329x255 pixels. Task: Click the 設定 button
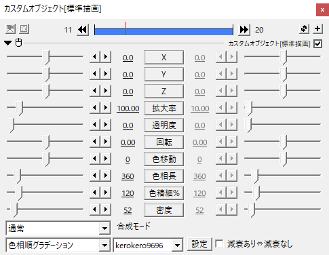(x=199, y=244)
